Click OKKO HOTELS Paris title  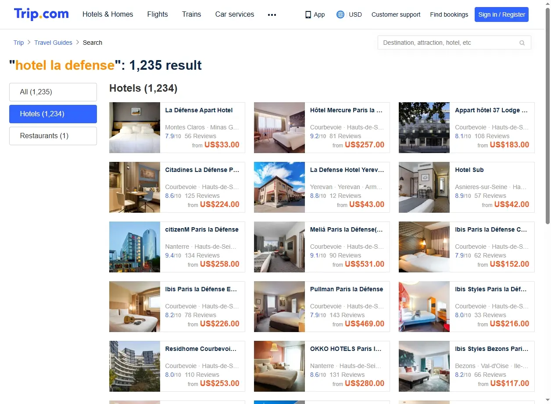(346, 349)
